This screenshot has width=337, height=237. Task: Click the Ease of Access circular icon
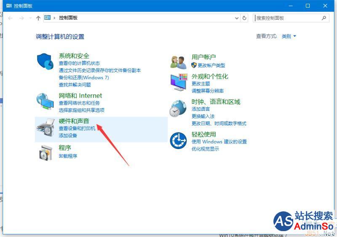pos(178,141)
